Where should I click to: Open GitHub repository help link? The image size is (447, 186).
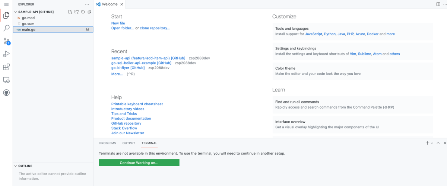pos(126,123)
